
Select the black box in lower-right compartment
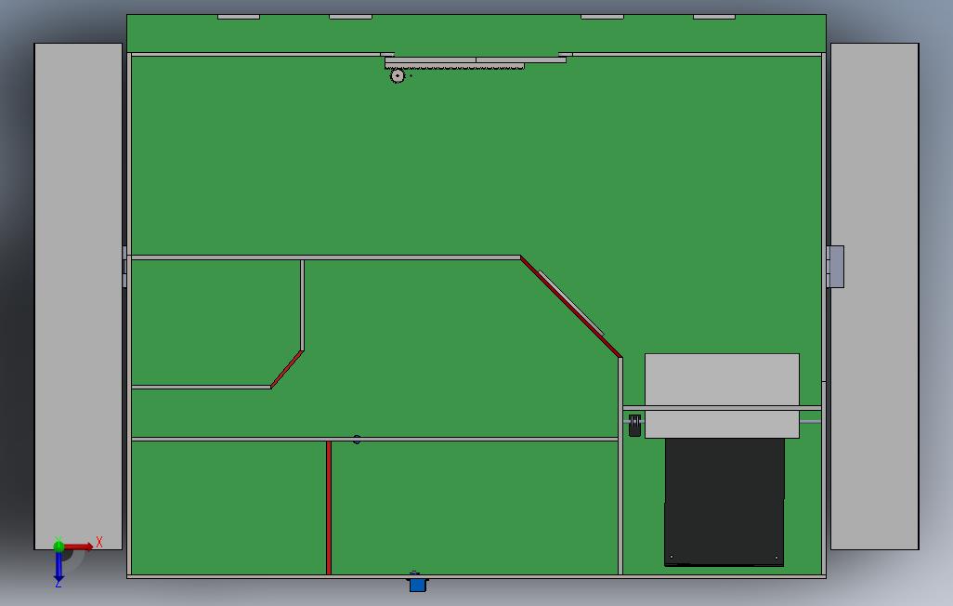coord(724,502)
